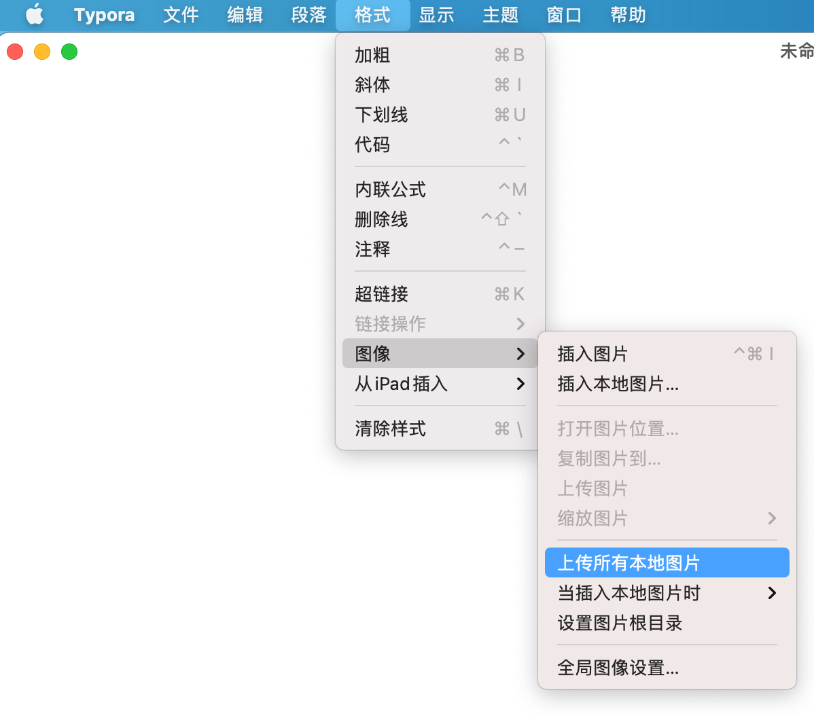Open the 段落 menu

coord(308,14)
